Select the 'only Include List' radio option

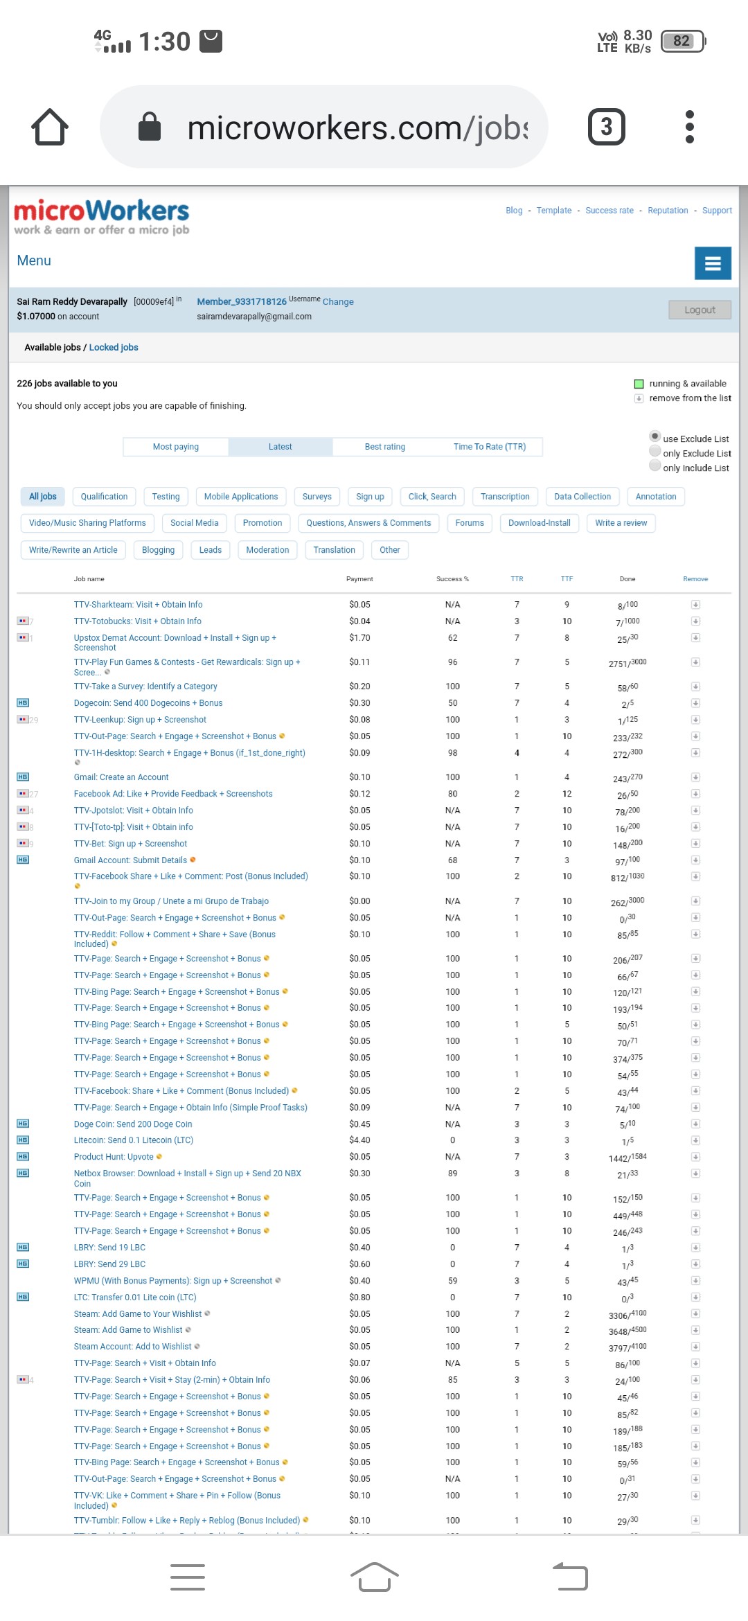[654, 466]
